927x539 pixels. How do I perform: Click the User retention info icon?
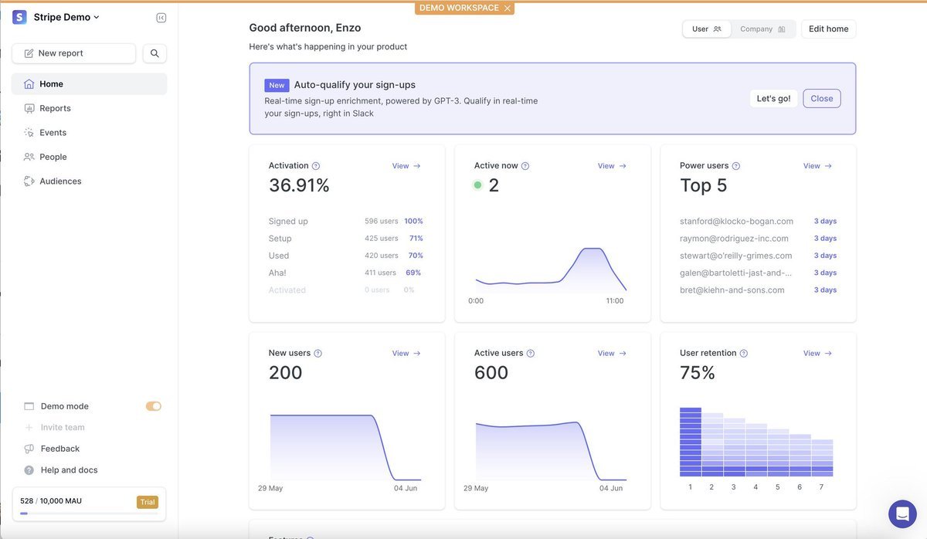744,354
